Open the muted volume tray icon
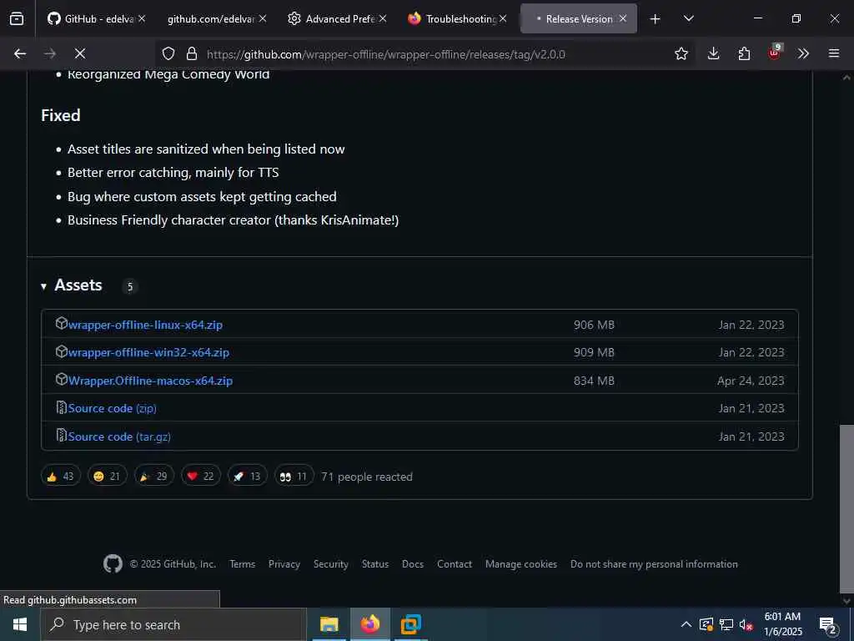Screen dimensions: 854x641 coord(746,624)
